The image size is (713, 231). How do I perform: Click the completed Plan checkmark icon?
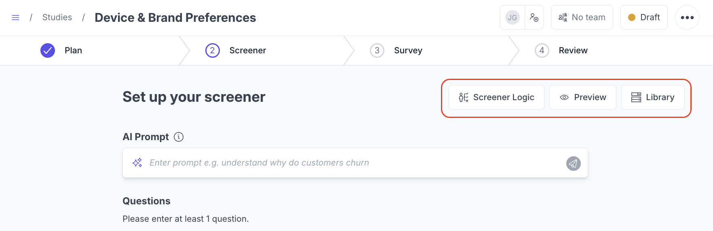pyautogui.click(x=48, y=50)
